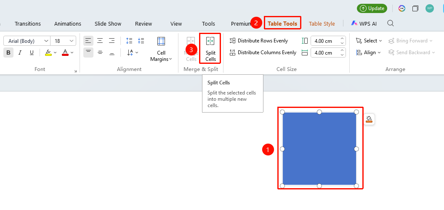Click the fill bucket icon beside the table

coord(369,119)
